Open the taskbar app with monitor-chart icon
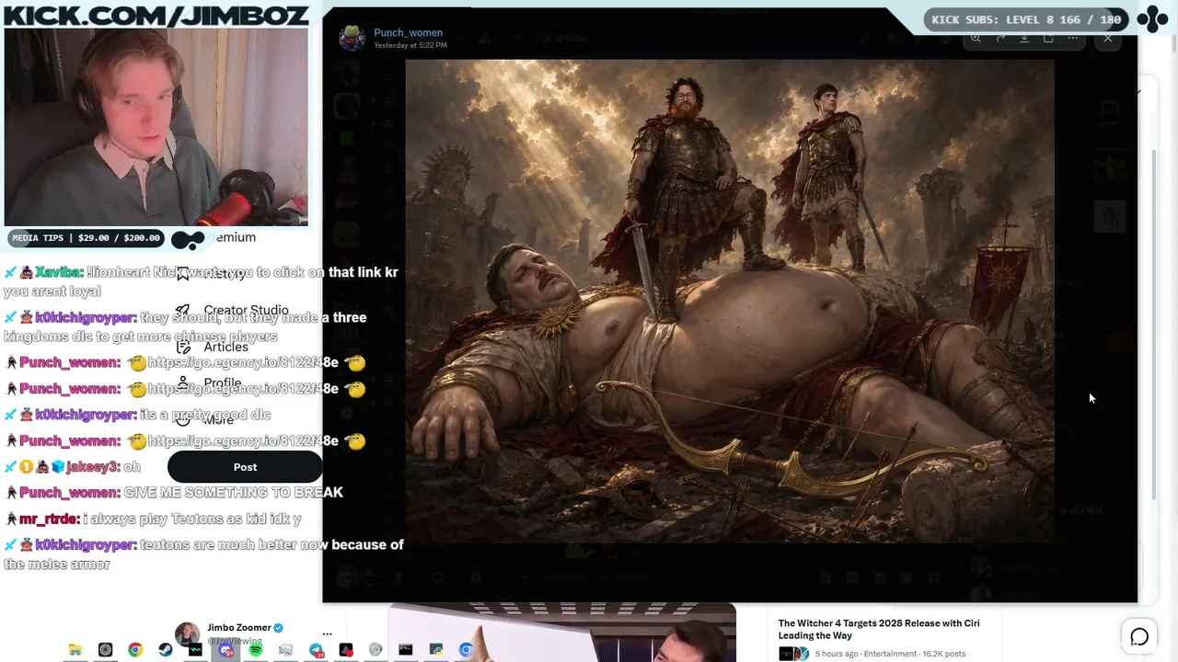Screen dimensions: 1178x662 click(285, 650)
